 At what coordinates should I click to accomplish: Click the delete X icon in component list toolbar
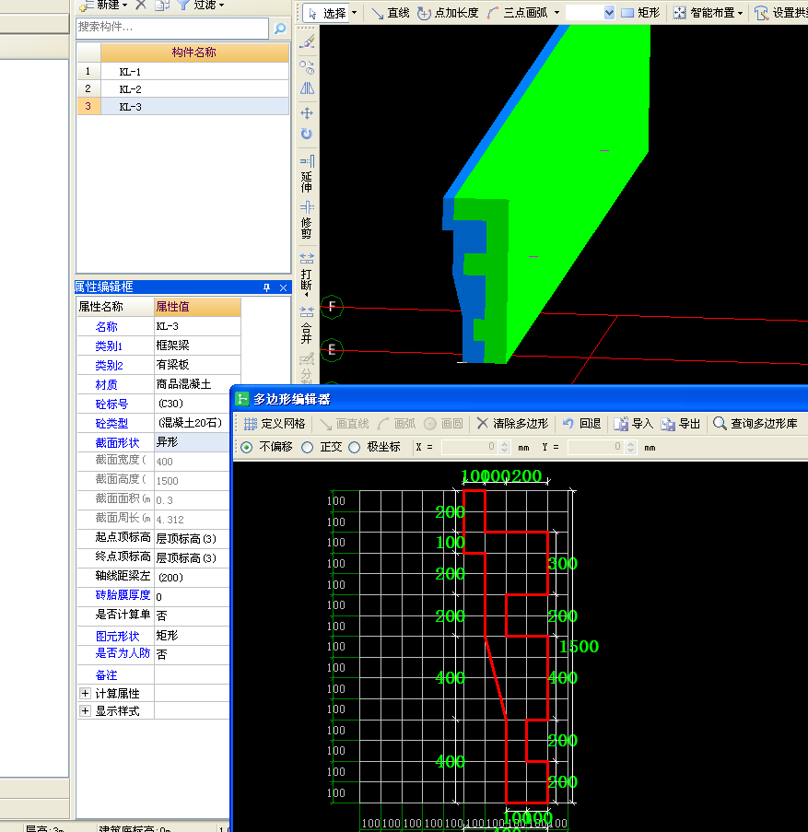pyautogui.click(x=141, y=6)
